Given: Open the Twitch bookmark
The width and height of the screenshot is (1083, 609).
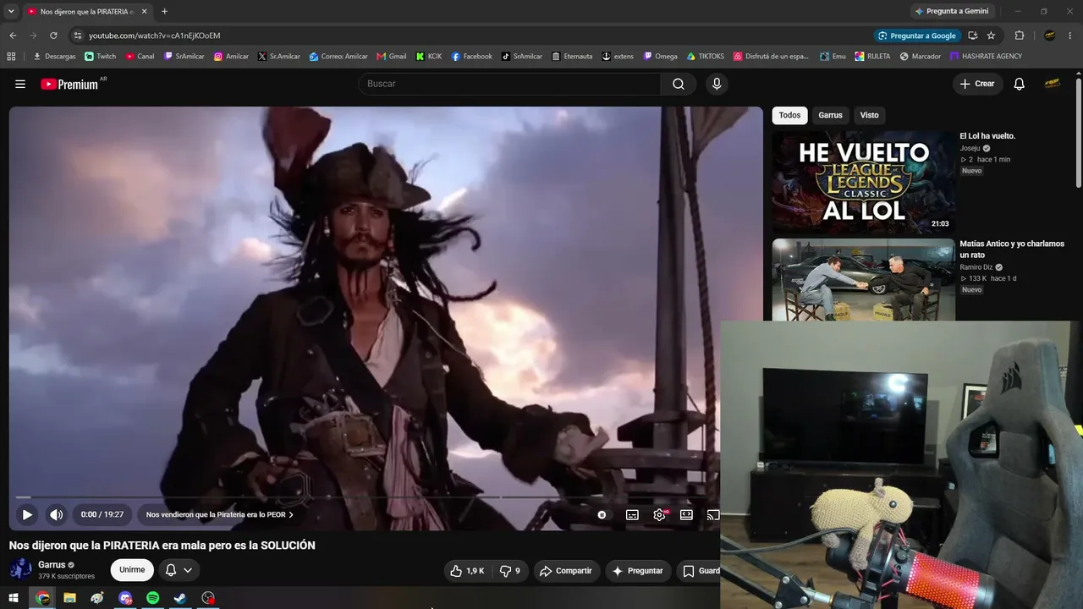Looking at the screenshot, I should (x=101, y=57).
